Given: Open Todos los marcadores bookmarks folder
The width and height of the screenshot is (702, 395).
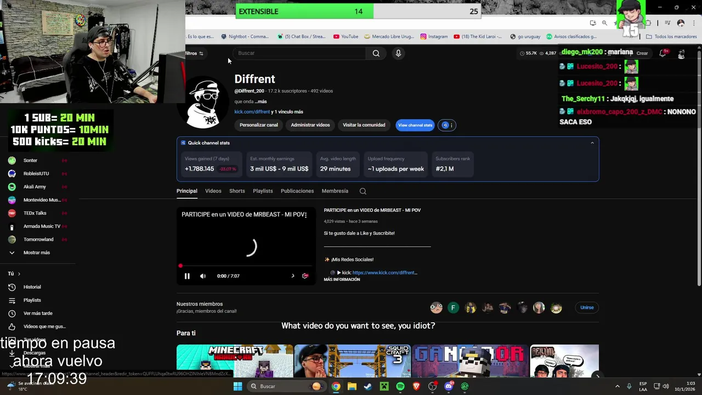Looking at the screenshot, I should [671, 37].
